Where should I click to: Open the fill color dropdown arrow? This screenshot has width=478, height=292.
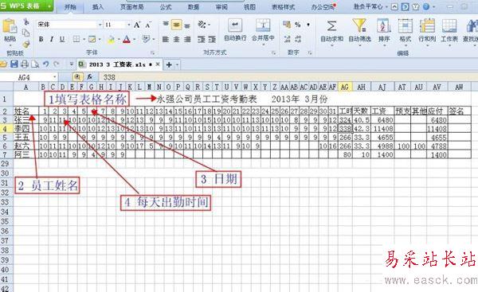point(119,39)
